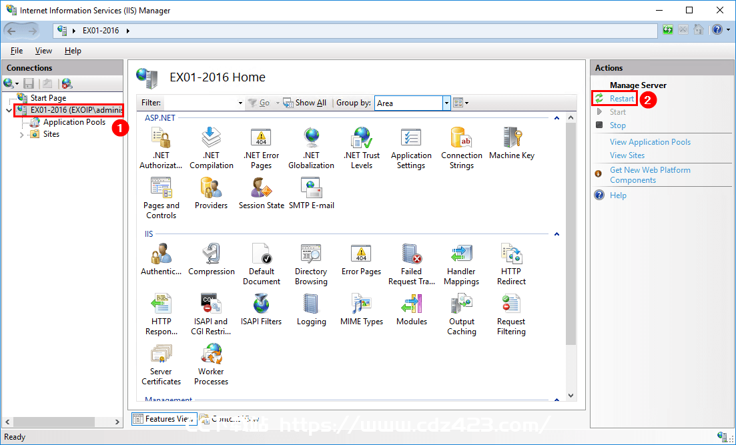Screen dimensions: 736x445
Task: Open Pages and Controls feature
Action: tap(161, 198)
